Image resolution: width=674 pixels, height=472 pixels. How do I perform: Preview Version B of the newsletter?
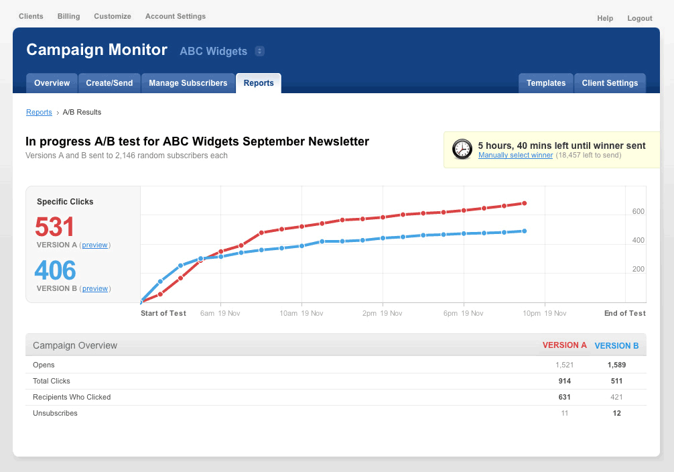(95, 289)
